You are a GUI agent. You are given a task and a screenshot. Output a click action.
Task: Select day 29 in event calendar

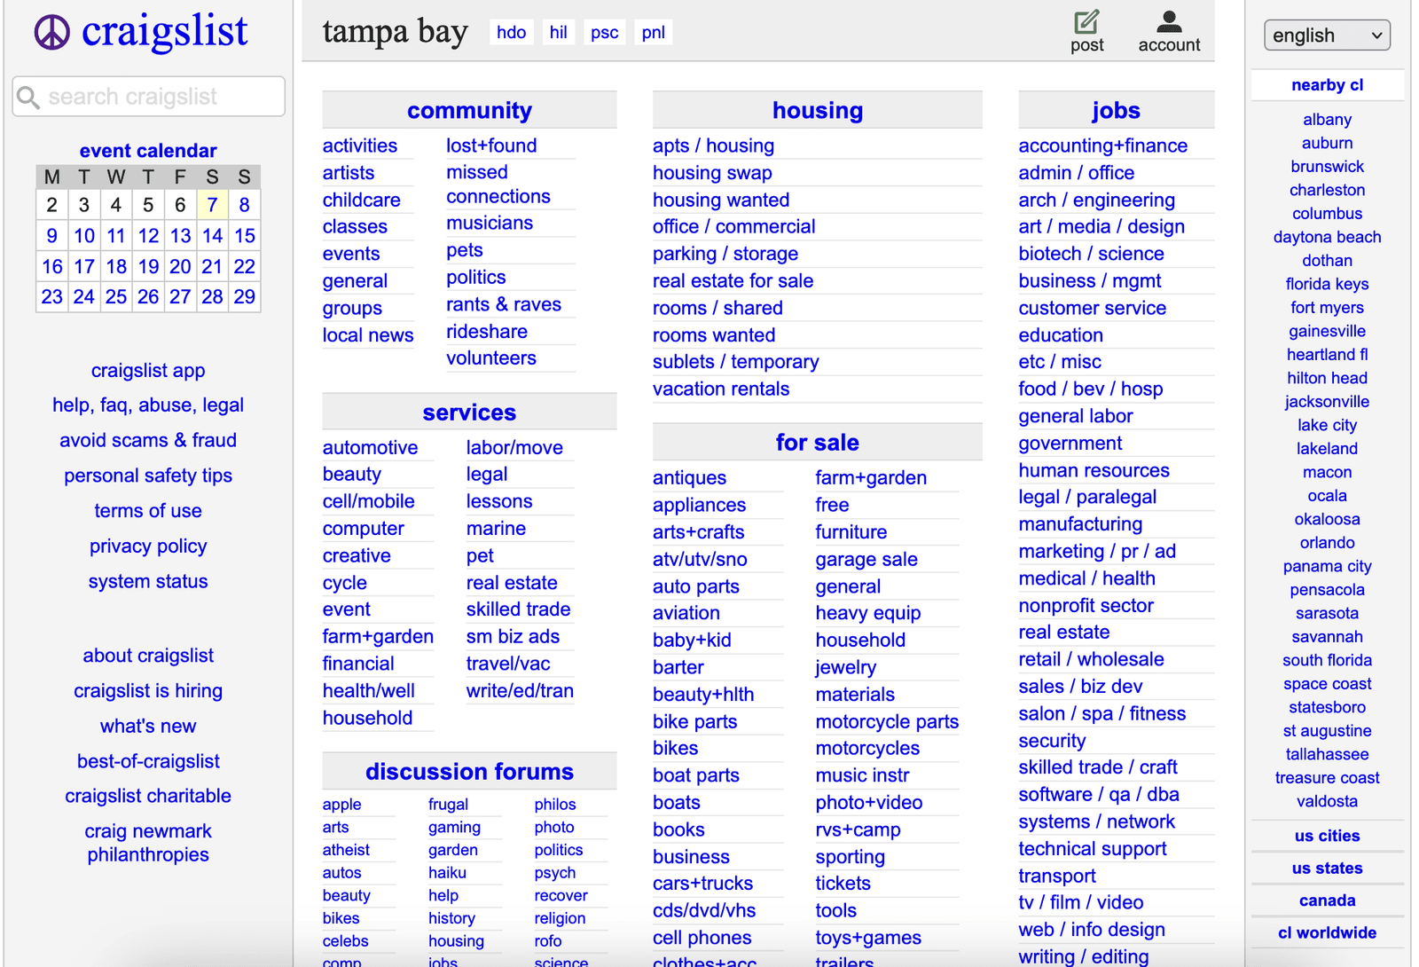click(245, 297)
